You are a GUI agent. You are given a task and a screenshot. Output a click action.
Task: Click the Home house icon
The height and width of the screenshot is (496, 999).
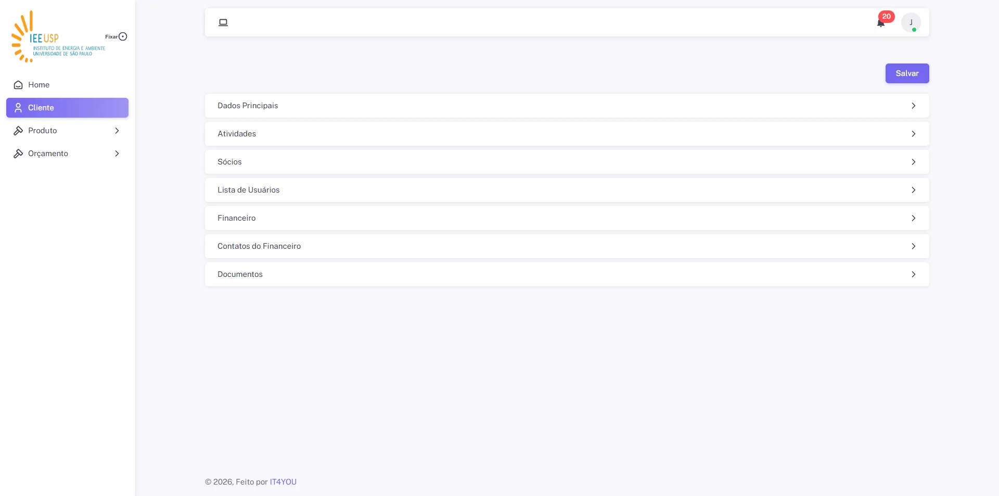pos(18,85)
